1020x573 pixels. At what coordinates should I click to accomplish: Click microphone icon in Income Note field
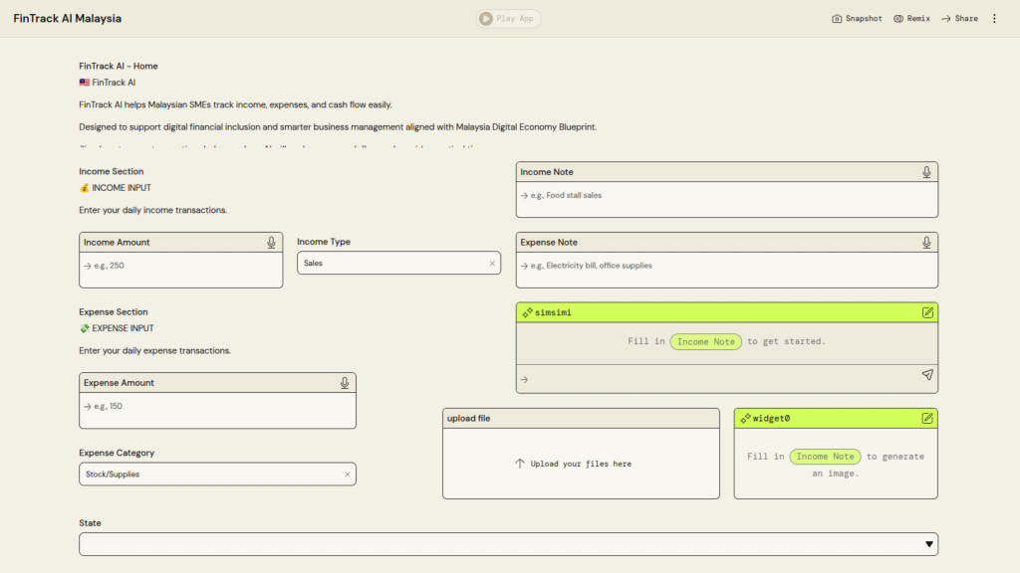926,172
